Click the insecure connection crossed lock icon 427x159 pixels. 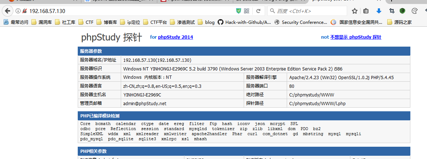25,11
